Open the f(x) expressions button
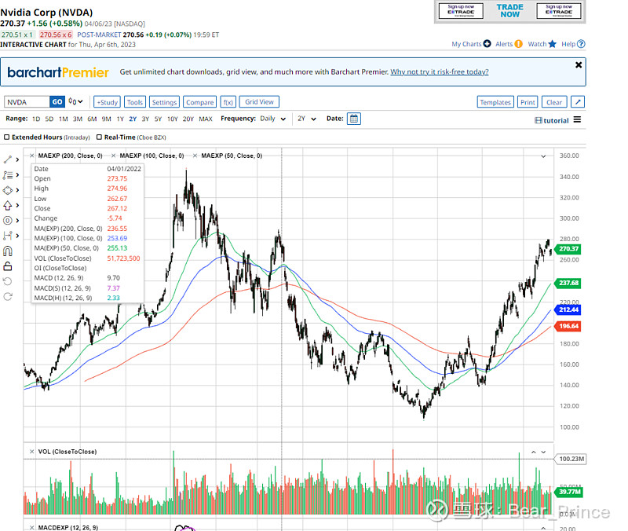 tap(228, 102)
